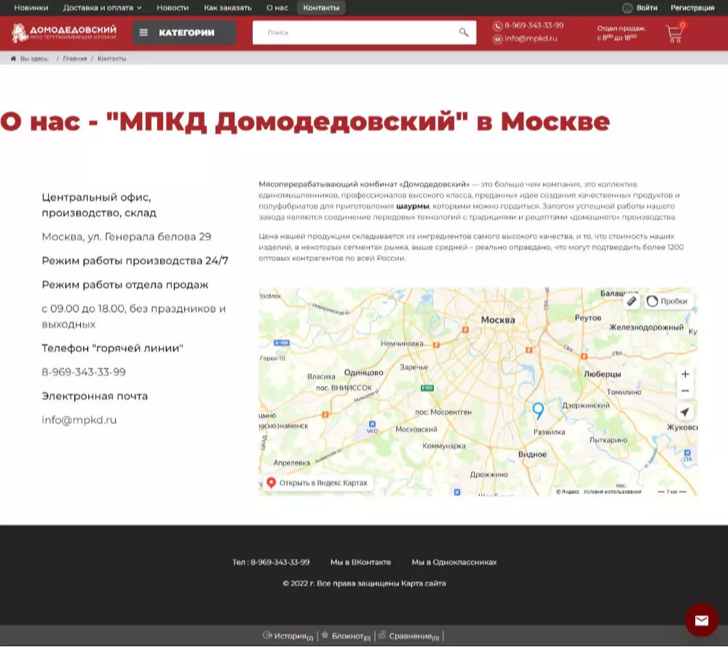Click the map geolocation arrow
This screenshot has height=647, width=728.
(x=685, y=412)
